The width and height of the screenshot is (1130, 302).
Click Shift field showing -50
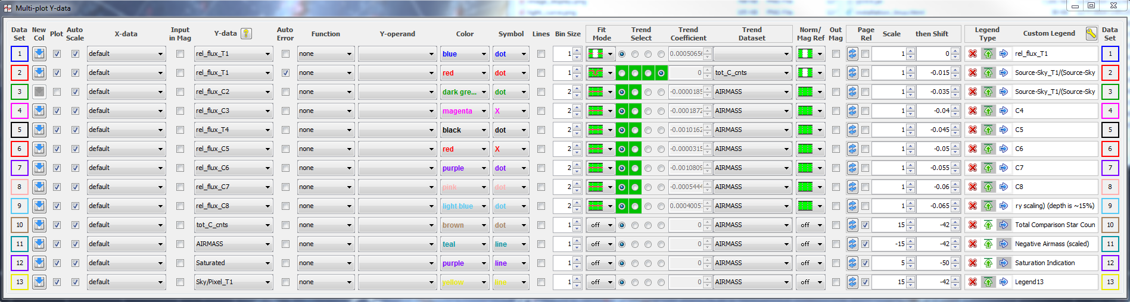[933, 263]
